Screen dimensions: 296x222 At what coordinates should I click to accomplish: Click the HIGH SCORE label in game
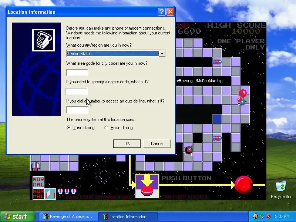(236, 25)
